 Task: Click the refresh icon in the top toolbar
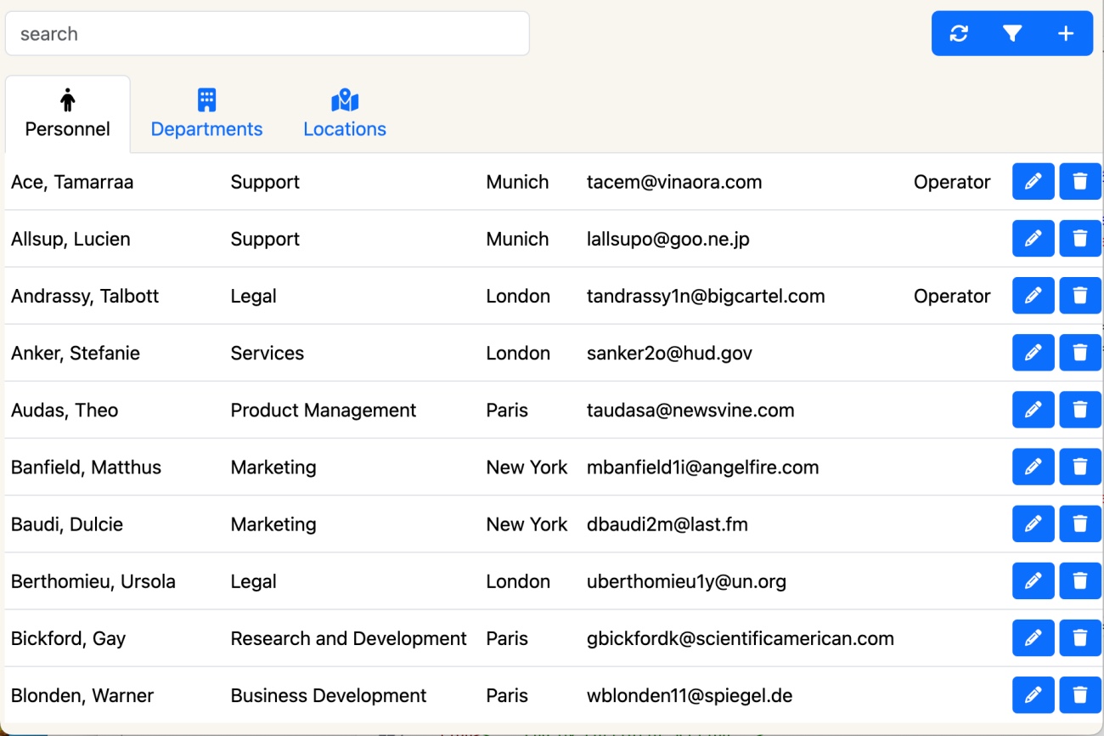click(x=959, y=34)
